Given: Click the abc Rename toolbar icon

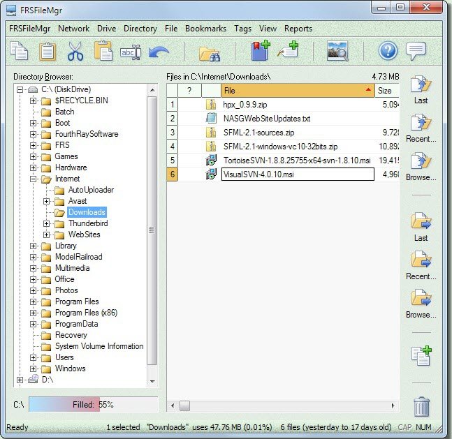Looking at the screenshot, I should tap(131, 52).
